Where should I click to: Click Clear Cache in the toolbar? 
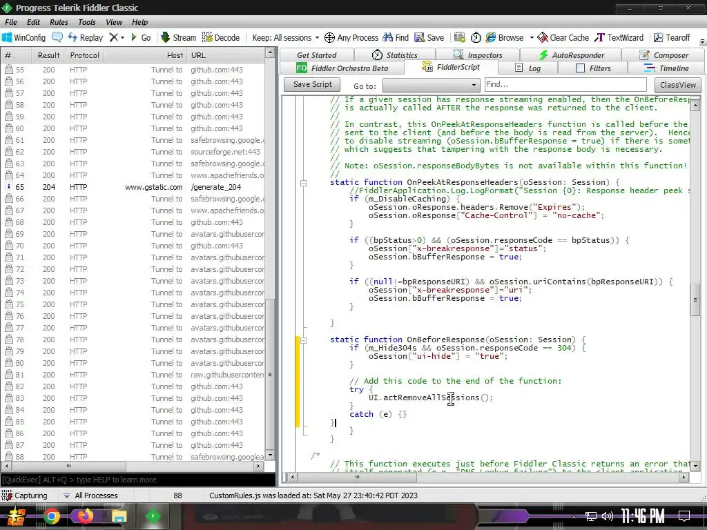click(563, 37)
